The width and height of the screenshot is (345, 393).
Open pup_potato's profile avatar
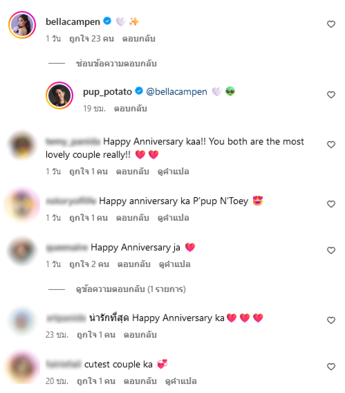59,94
